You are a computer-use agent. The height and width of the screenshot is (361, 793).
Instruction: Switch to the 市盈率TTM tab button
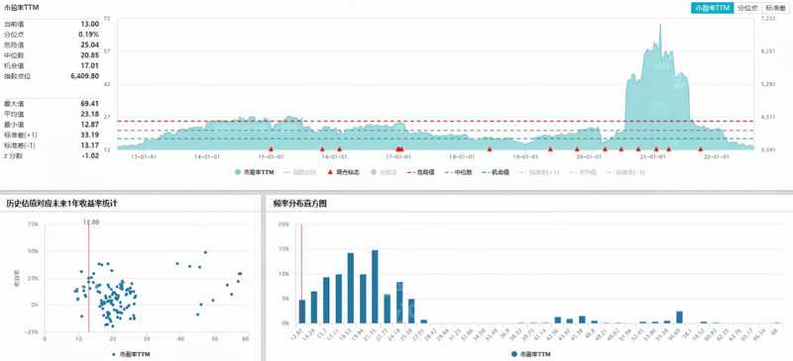pos(712,8)
